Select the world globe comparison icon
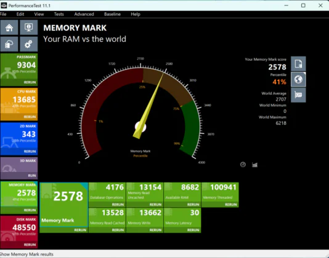 [298, 79]
